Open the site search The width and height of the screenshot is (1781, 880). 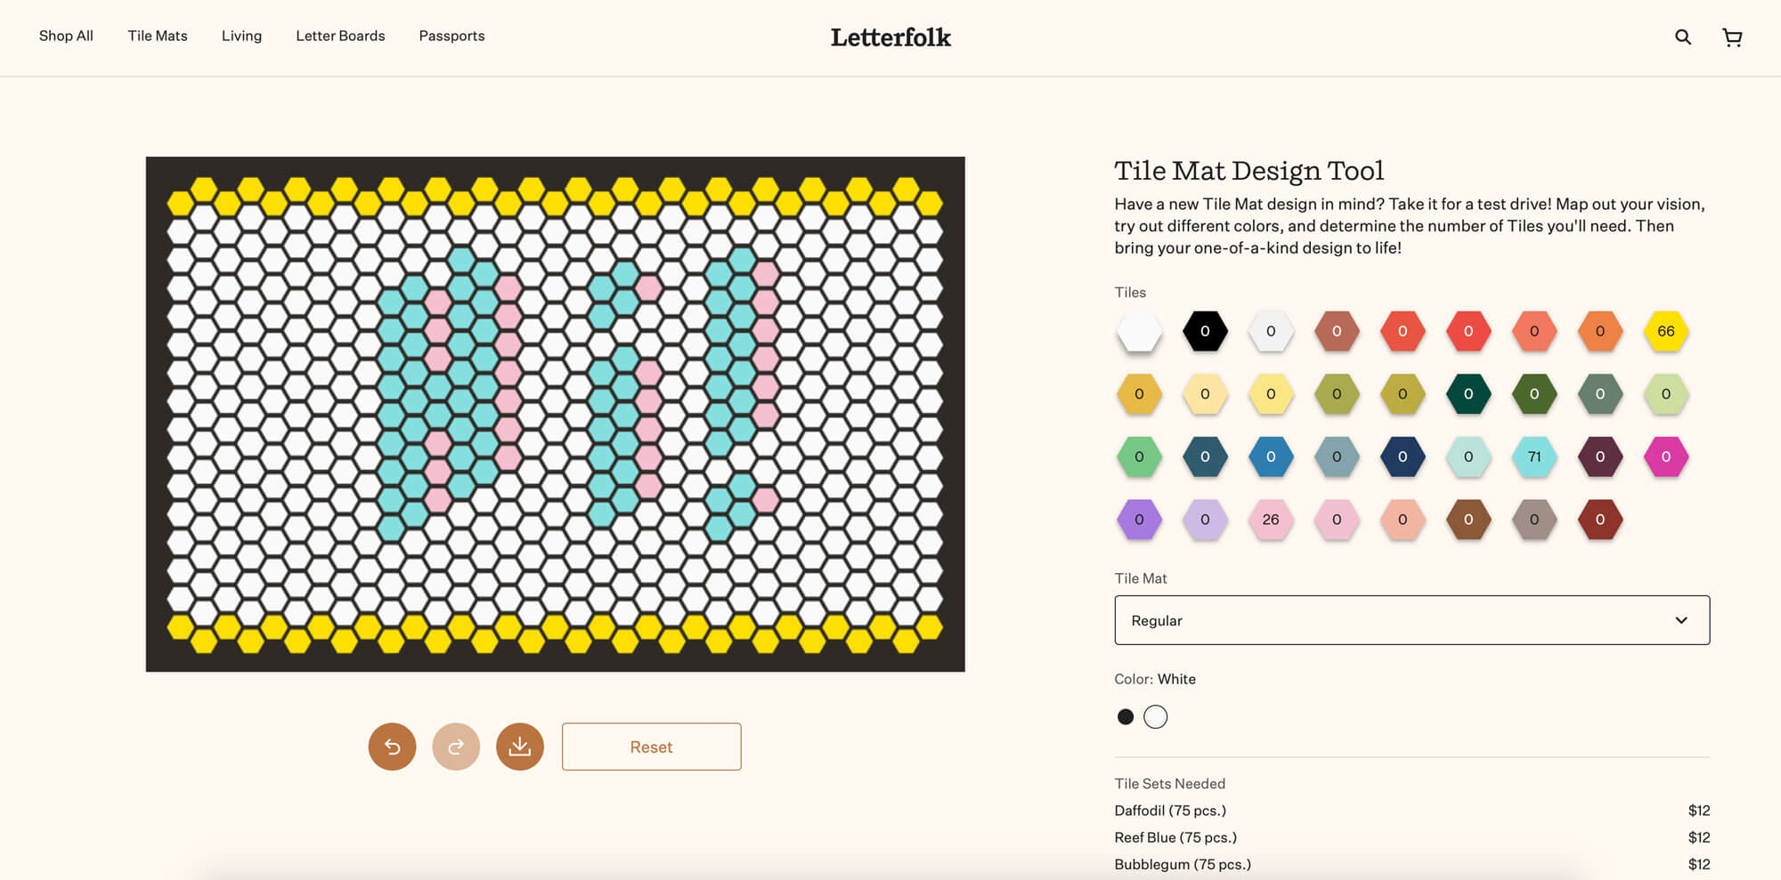[1682, 36]
